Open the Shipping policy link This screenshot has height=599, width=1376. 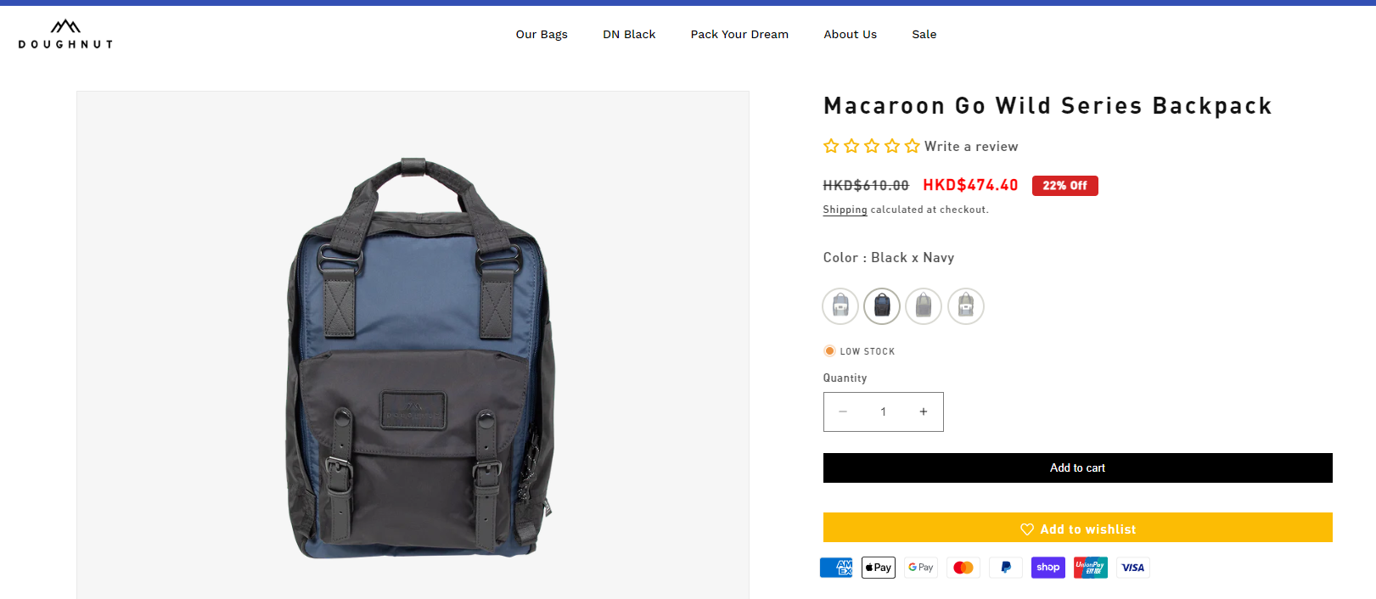(x=845, y=210)
